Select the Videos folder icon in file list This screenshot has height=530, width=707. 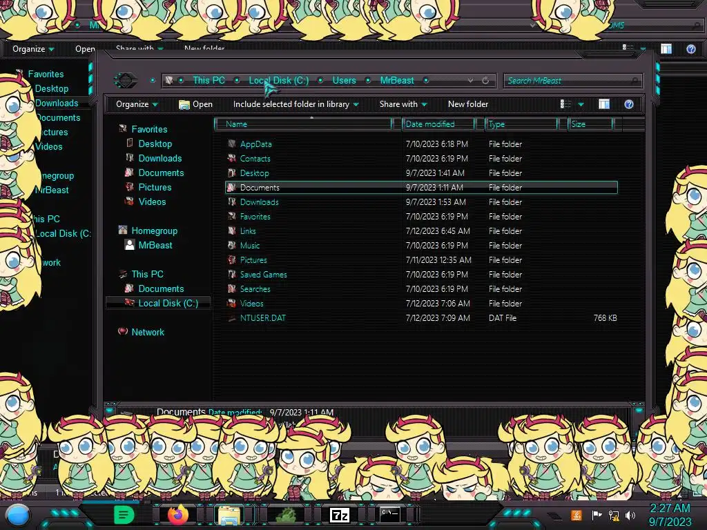point(232,304)
